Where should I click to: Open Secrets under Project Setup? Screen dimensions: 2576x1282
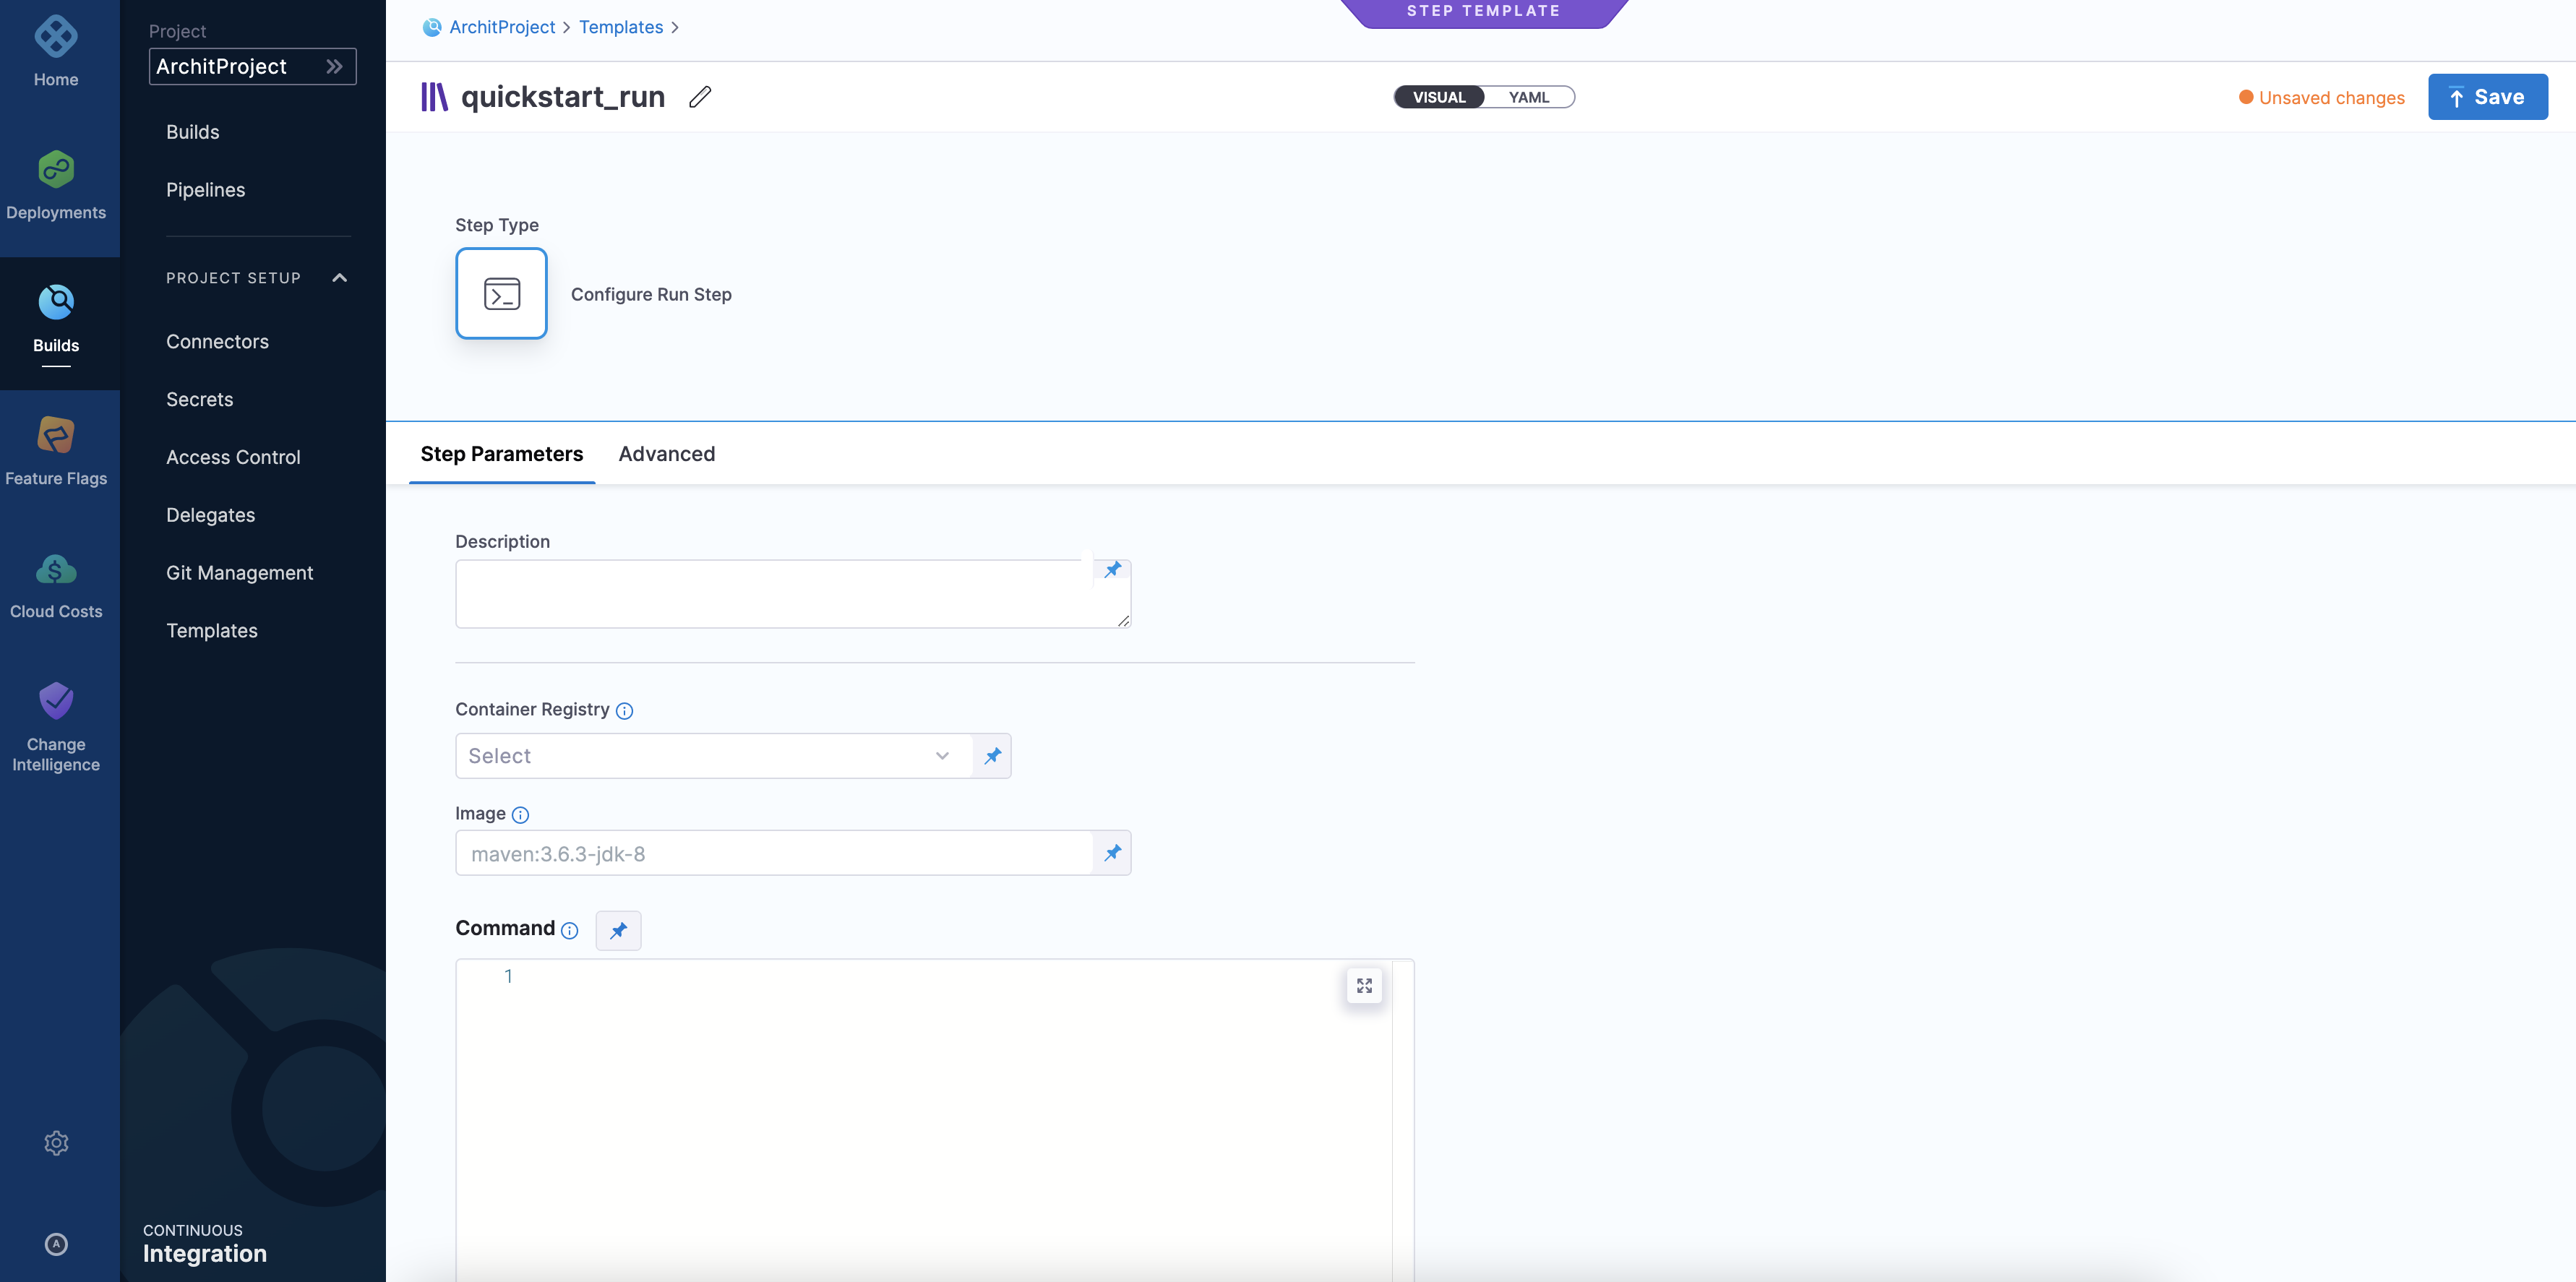coord(199,400)
